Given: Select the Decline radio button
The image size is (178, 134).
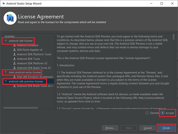Looking at the screenshot, I should 147,113.
